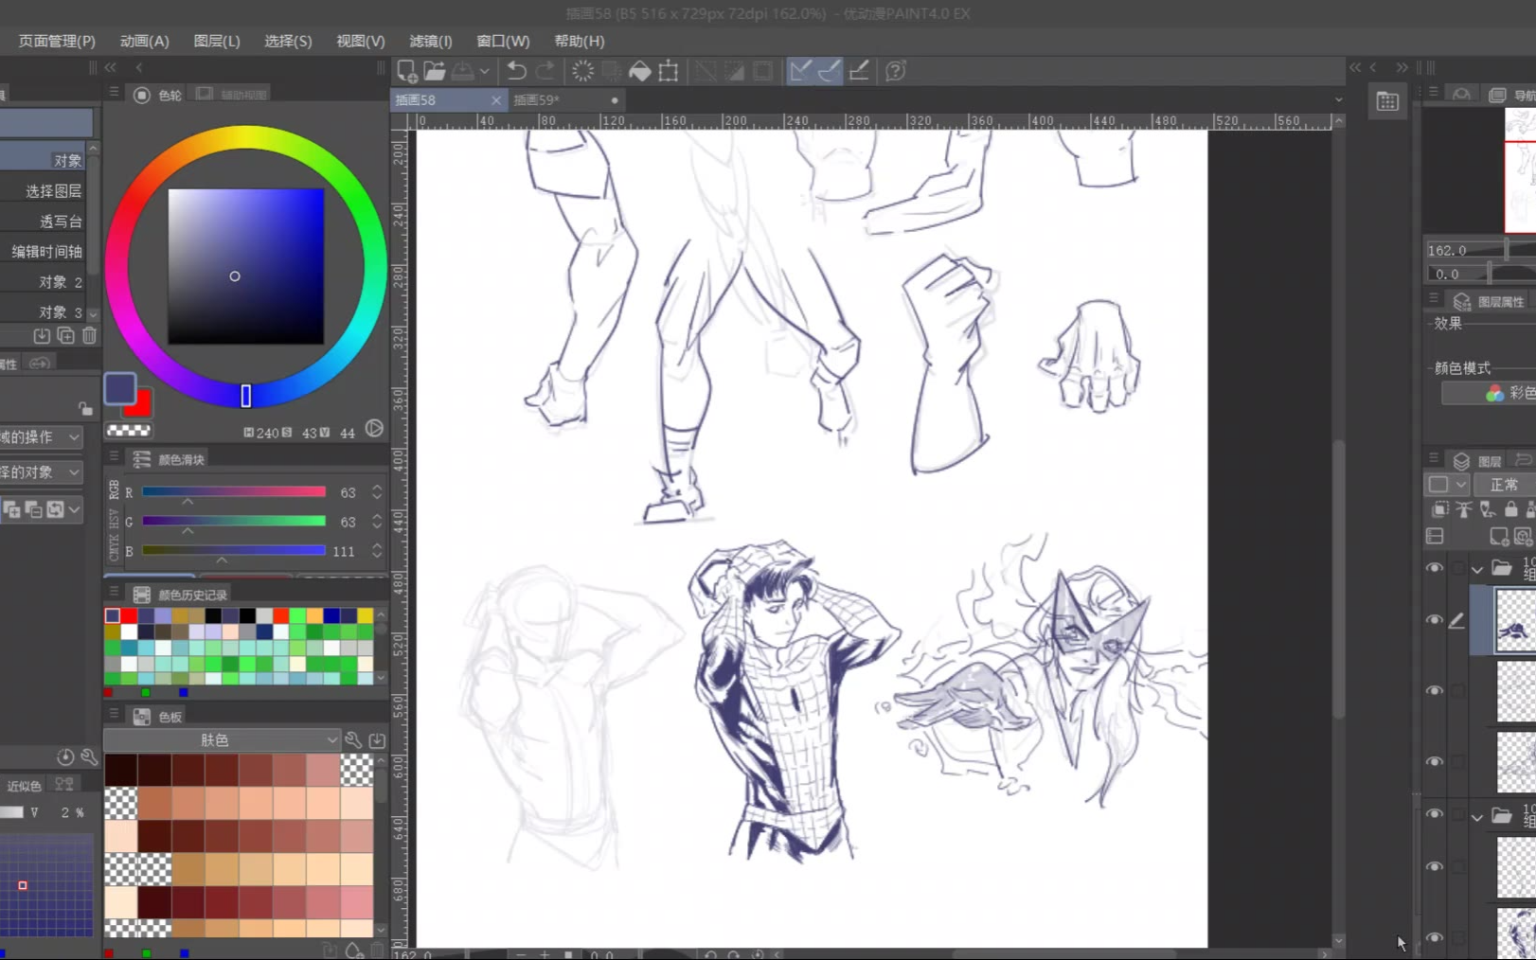Select the 选择图层 sub tool
1536x960 pixels.
pyautogui.click(x=44, y=191)
